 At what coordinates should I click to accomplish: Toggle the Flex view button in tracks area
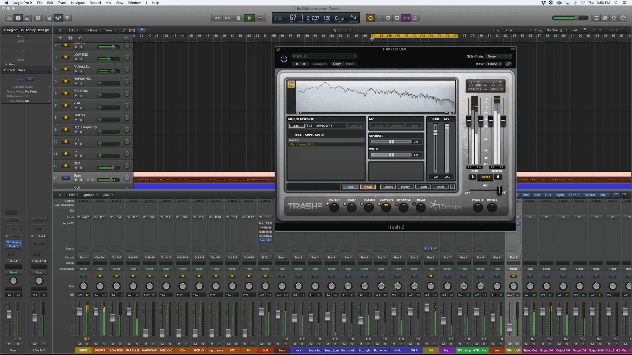[132, 30]
